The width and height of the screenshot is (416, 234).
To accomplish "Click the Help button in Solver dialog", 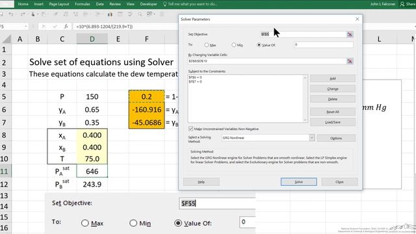I will (201, 182).
